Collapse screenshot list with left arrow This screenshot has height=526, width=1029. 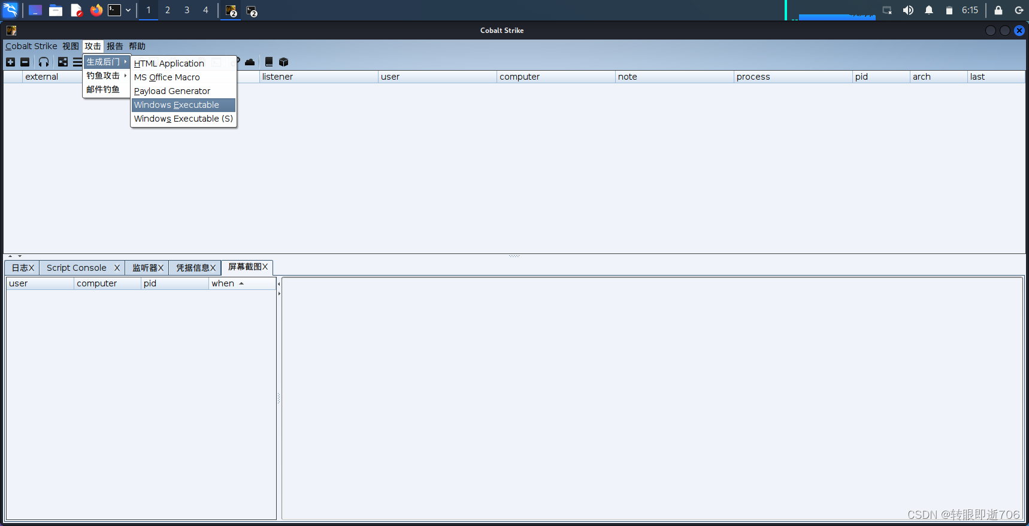[x=279, y=284]
